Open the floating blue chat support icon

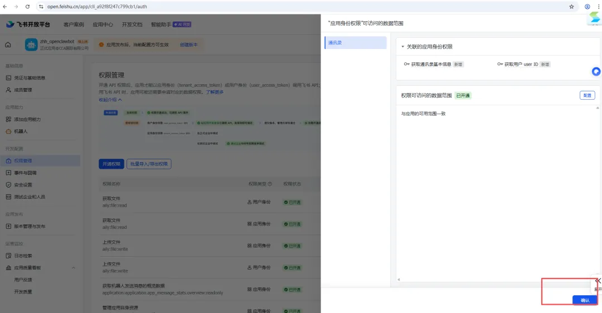tap(596, 71)
